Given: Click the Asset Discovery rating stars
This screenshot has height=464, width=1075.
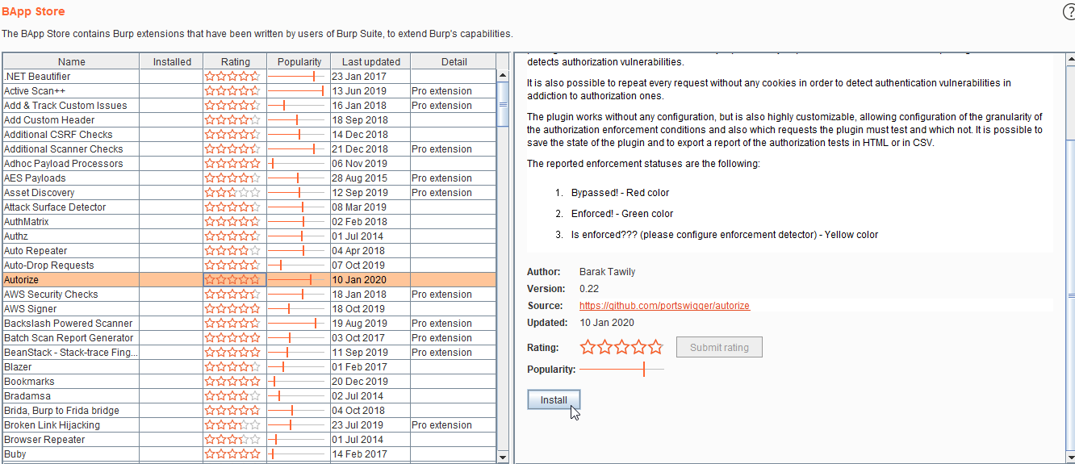Looking at the screenshot, I should 233,192.
